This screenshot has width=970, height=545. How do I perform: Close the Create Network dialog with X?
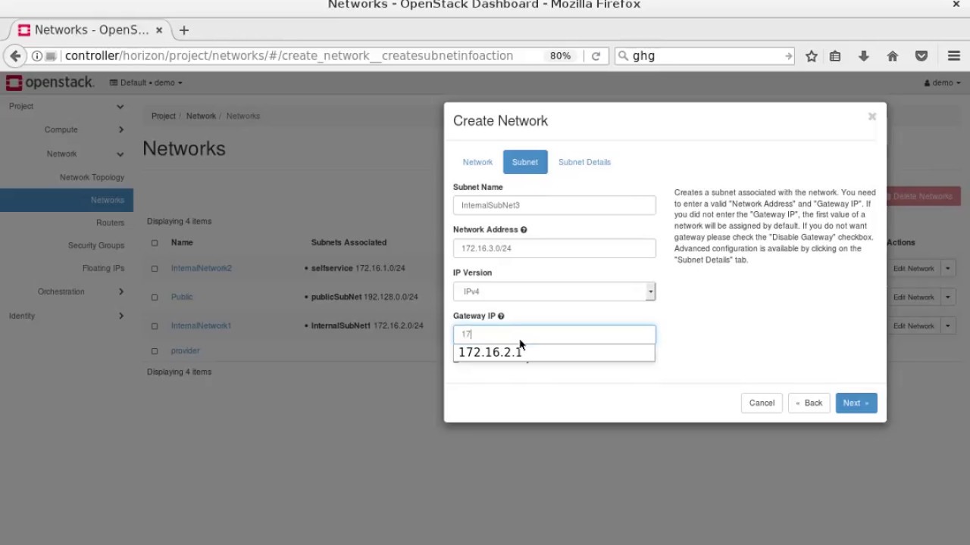pos(872,117)
